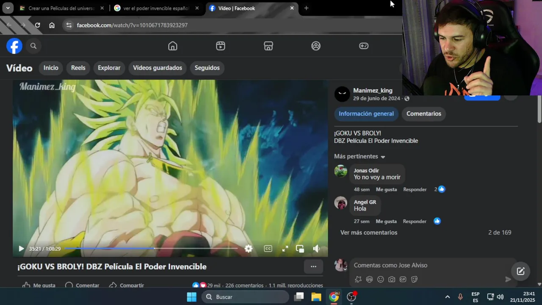
Task: Open Jonas Odir's profile avatar
Action: point(341,171)
